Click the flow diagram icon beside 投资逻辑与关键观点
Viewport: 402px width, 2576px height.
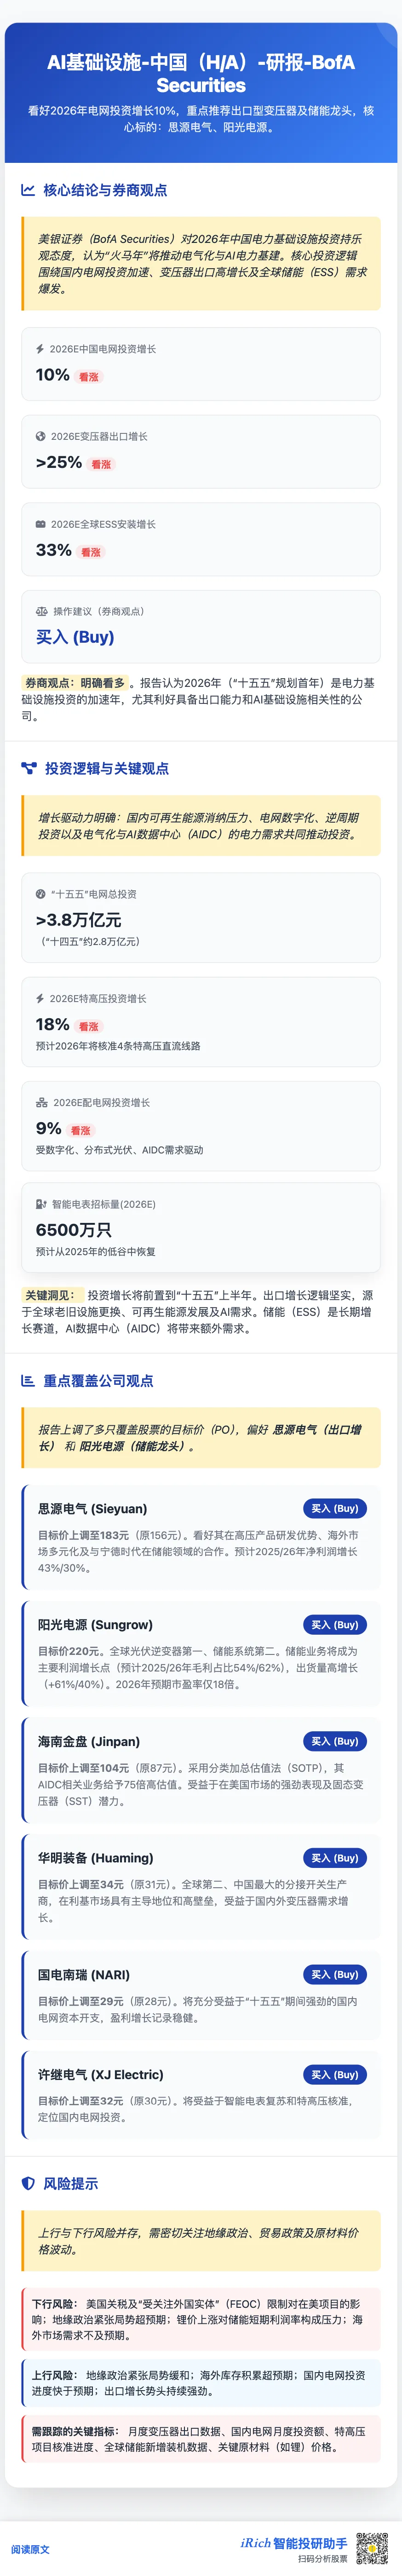coord(29,768)
